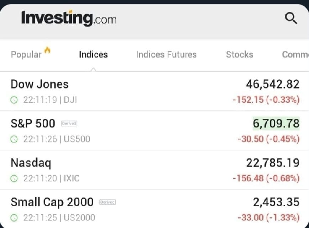
Task: Click the Investing.com logo
Action: [x=69, y=18]
